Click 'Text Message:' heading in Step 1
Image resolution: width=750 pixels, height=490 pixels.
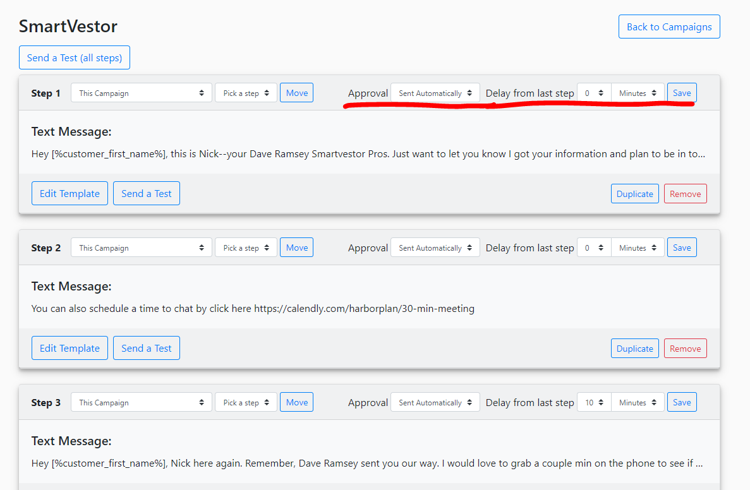click(x=71, y=131)
